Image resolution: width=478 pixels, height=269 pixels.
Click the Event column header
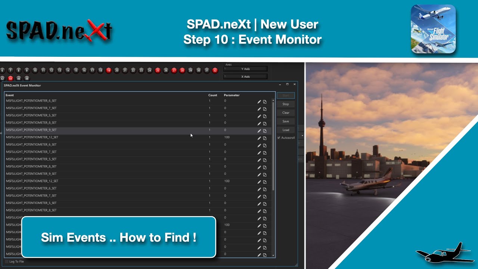pos(10,95)
